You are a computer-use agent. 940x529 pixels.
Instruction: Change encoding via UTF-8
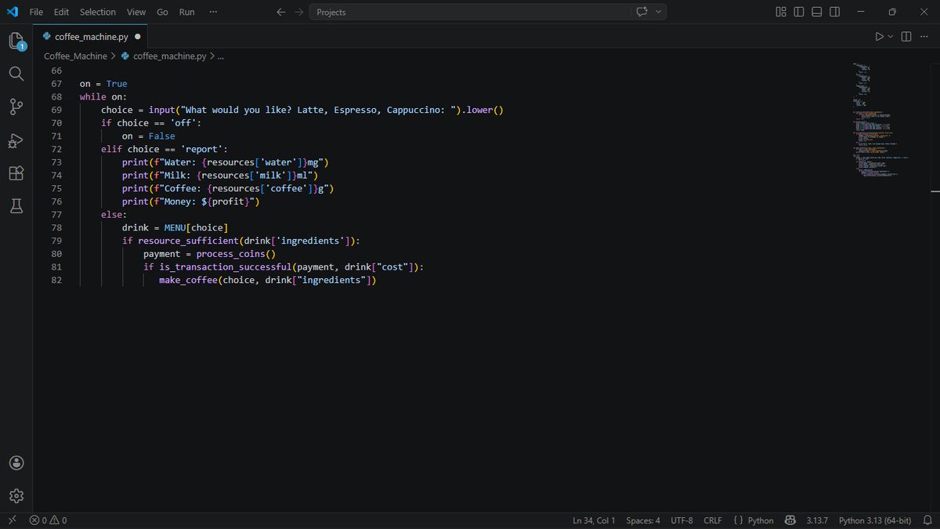pos(681,520)
